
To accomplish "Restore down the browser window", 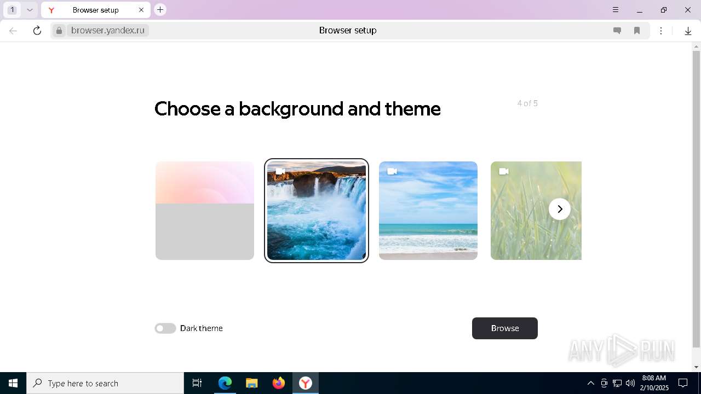I will 664,10.
